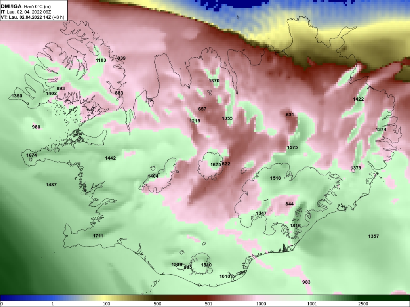Click the 1010 label on the south coast
The width and height of the screenshot is (410, 307).
tap(225, 276)
